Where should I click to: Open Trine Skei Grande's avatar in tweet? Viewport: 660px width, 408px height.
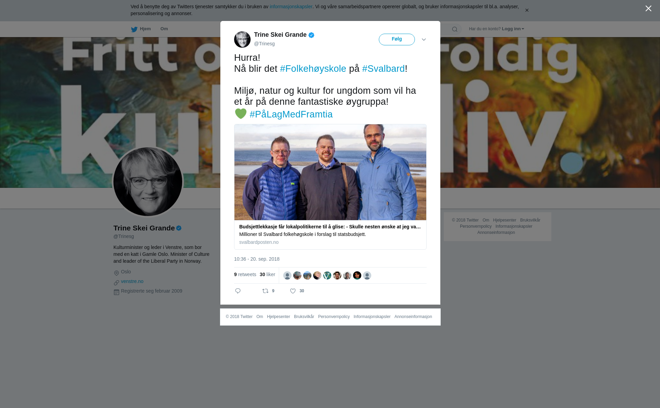pos(242,39)
